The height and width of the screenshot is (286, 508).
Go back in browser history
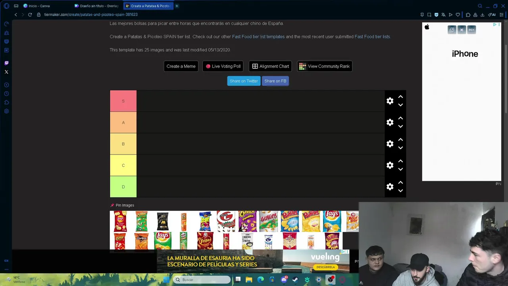tap(16, 15)
